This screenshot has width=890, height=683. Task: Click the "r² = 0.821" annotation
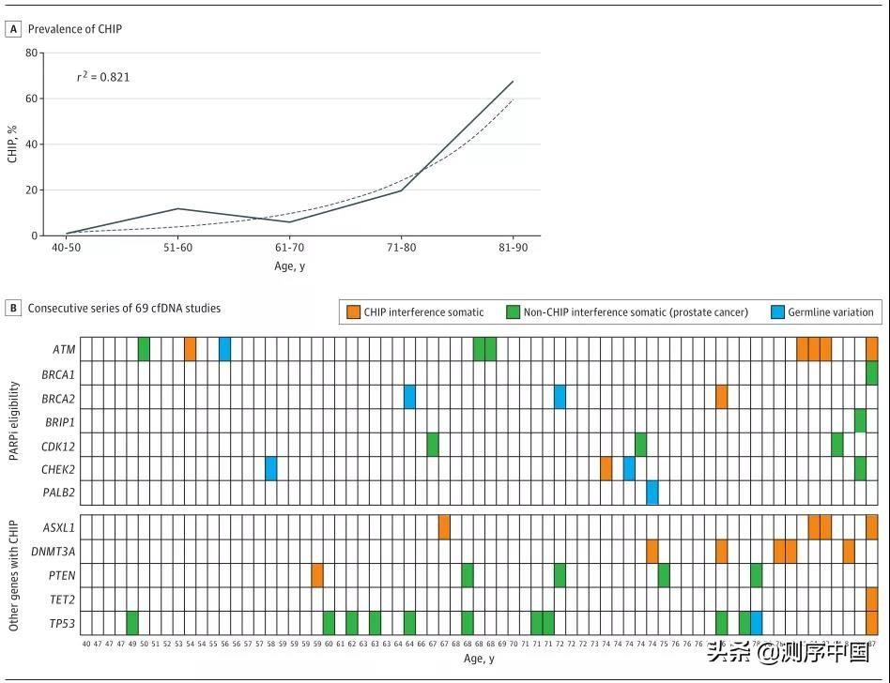tap(103, 76)
